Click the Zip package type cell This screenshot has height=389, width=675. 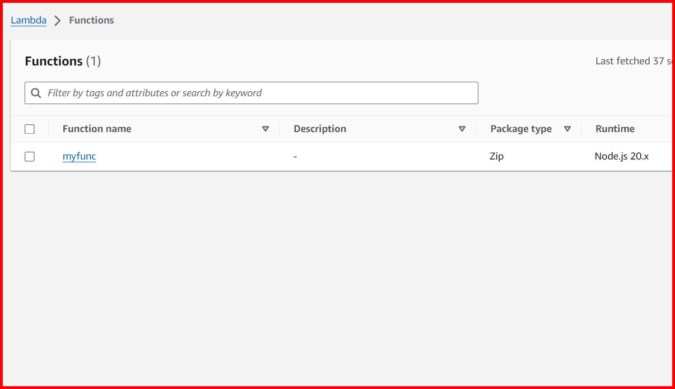(497, 156)
